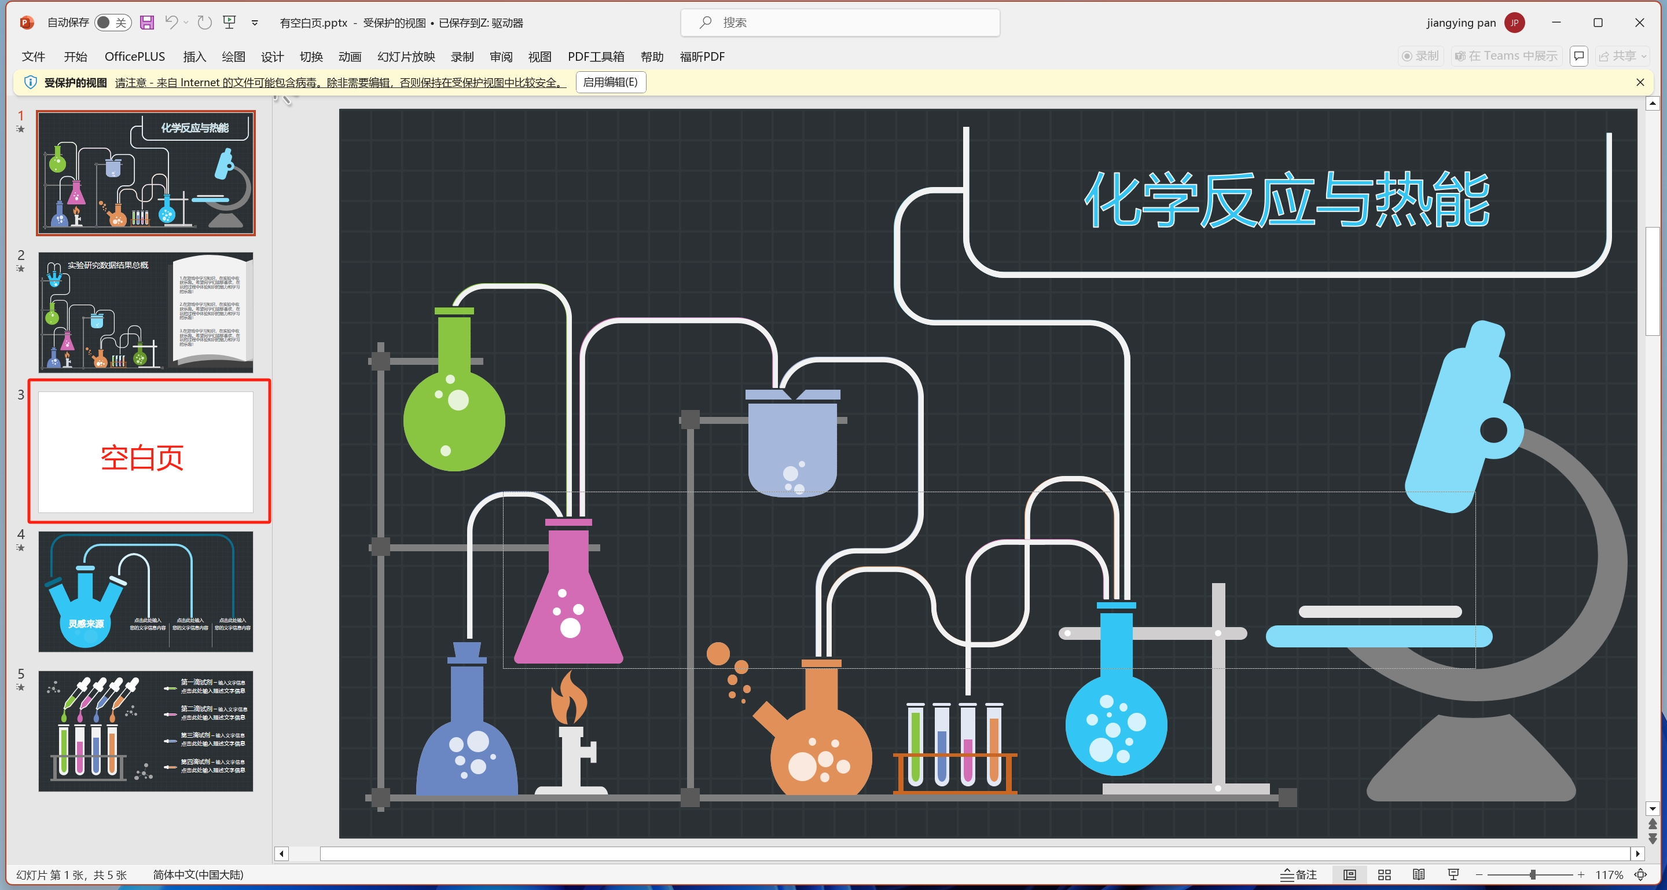The image size is (1667, 890).
Task: Open the 幻灯片放映 ribbon tab
Action: 406,56
